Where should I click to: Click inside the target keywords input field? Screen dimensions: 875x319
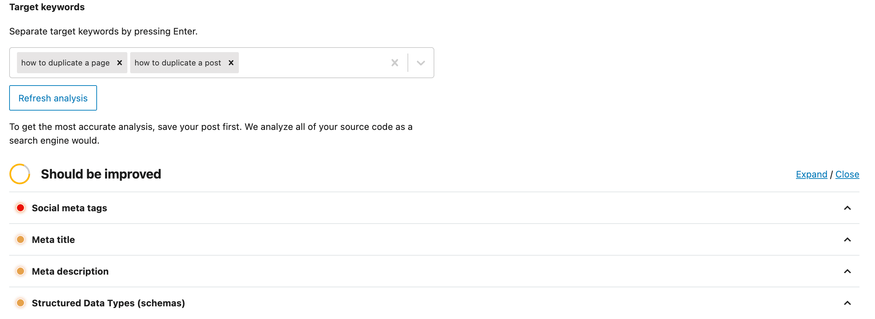coord(310,62)
